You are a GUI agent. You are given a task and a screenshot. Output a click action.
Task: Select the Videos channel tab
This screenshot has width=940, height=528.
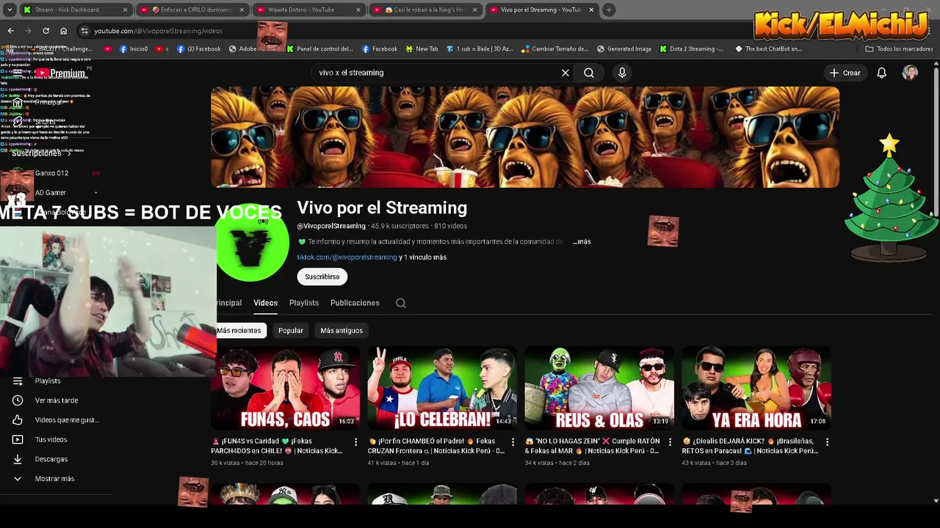point(265,303)
